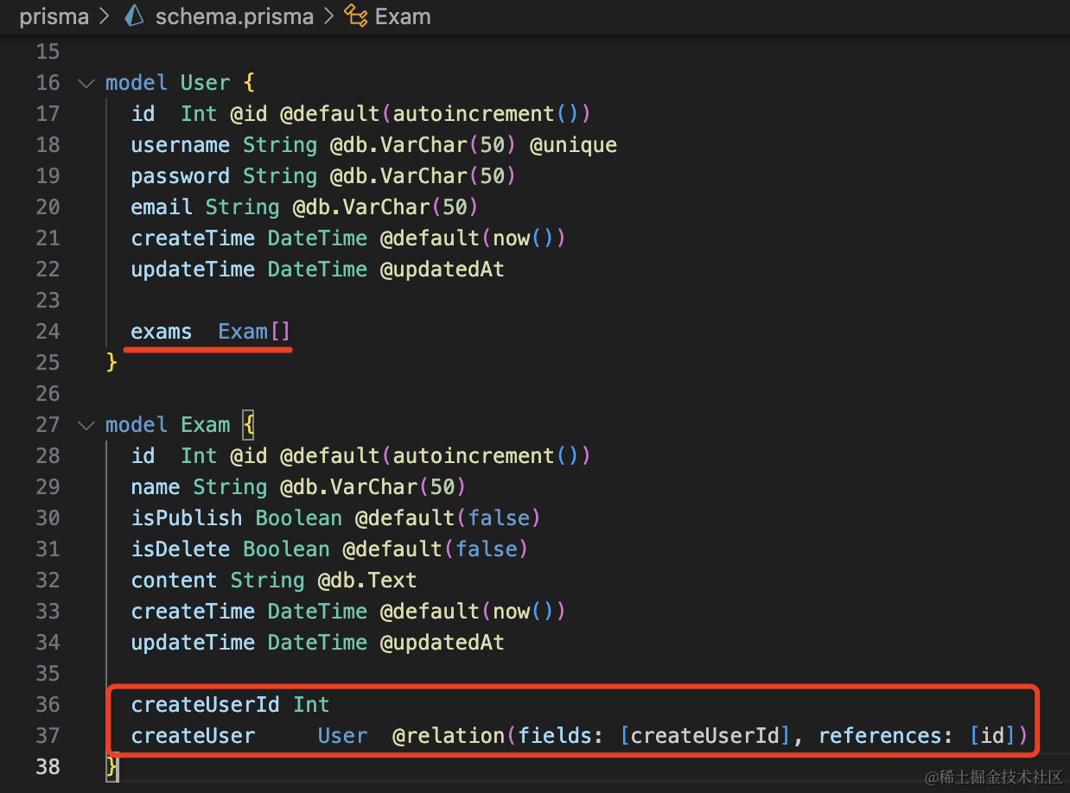Place cursor on createUserId Int field
This screenshot has height=793, width=1070.
tap(205, 705)
